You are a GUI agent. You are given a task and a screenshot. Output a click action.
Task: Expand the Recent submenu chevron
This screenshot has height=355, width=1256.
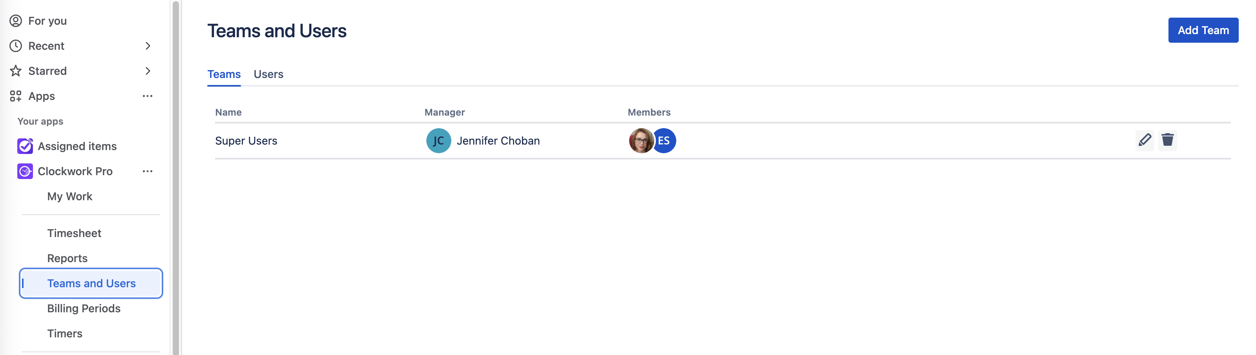(148, 46)
